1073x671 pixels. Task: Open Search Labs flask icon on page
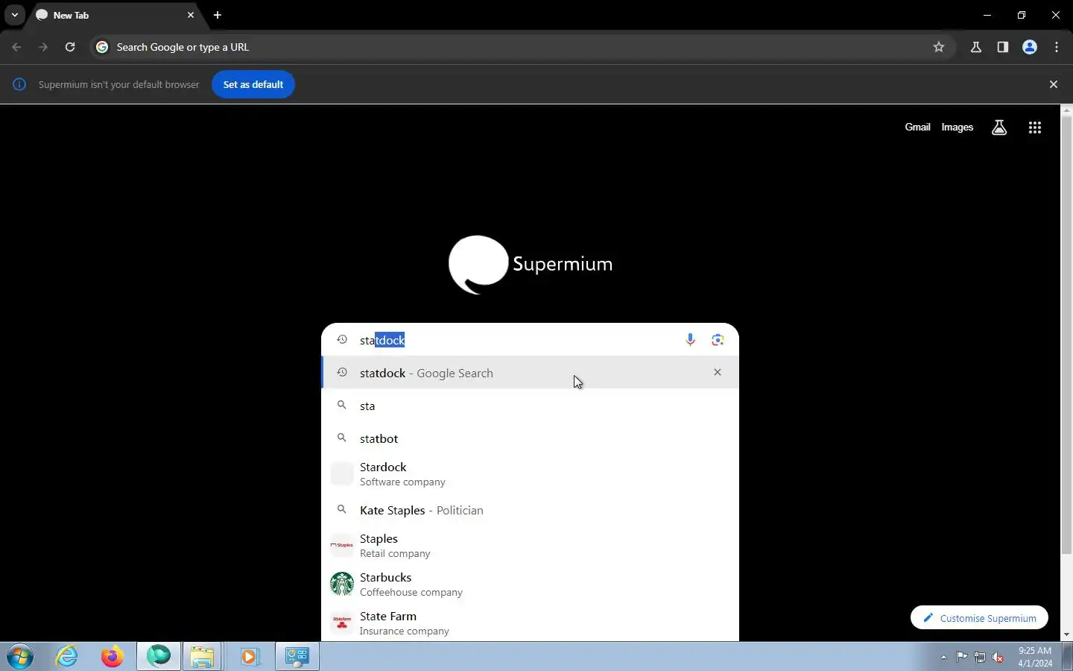(999, 127)
